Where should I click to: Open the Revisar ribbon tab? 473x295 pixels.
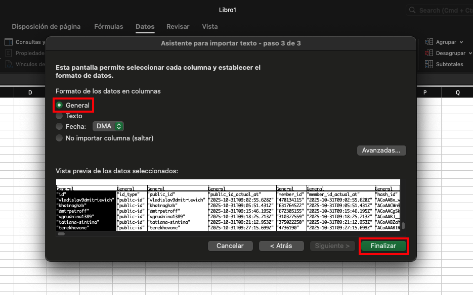pyautogui.click(x=178, y=27)
